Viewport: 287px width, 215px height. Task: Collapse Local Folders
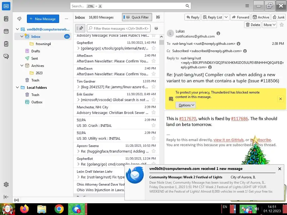(17, 87)
